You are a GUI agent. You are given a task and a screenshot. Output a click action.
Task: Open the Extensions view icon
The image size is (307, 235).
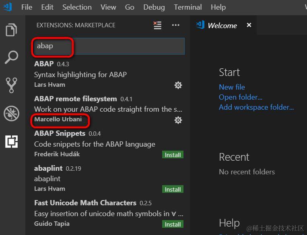tap(11, 141)
